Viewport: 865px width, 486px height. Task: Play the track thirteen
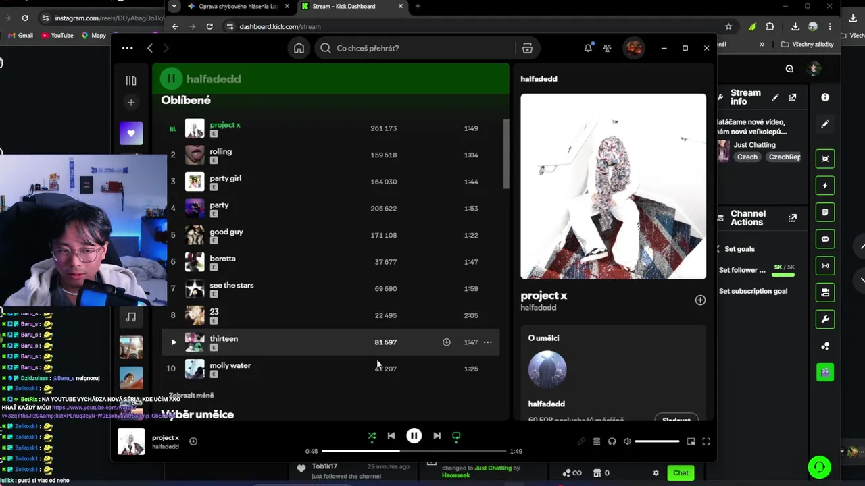(x=173, y=342)
